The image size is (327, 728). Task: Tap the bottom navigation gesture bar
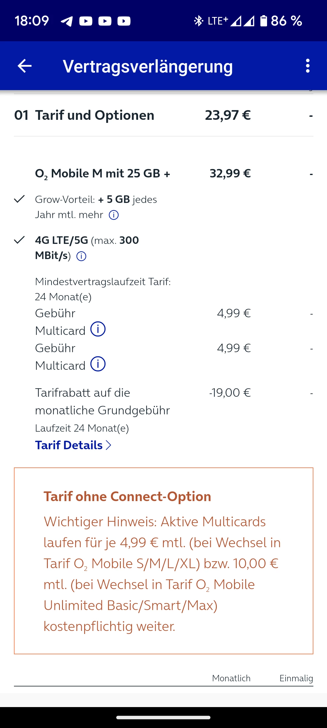click(x=163, y=717)
